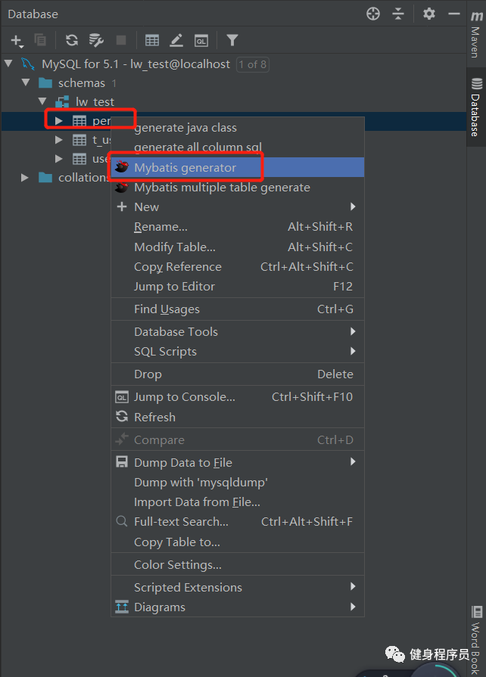The width and height of the screenshot is (486, 677).
Task: Select the lw_test schema in tree
Action: click(x=95, y=101)
